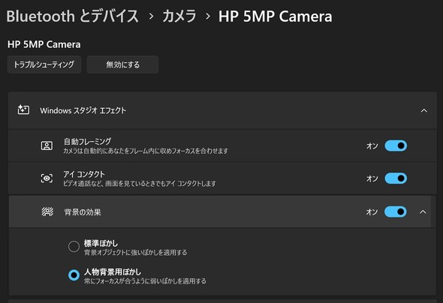Collapse the 背景の効果 options chevron
This screenshot has width=443, height=303.
423,211
